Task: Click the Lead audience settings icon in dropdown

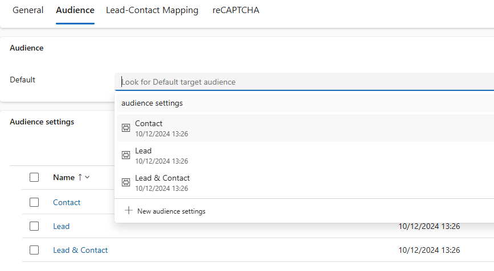Action: (126, 155)
